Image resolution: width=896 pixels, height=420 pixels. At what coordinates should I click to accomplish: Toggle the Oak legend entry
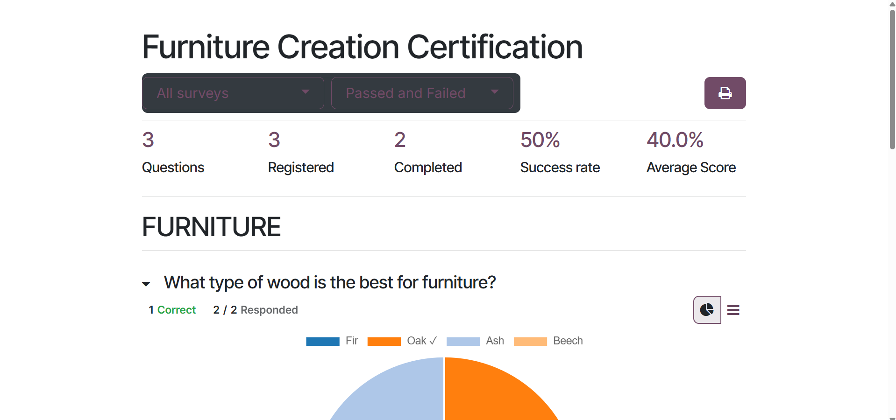pyautogui.click(x=402, y=341)
